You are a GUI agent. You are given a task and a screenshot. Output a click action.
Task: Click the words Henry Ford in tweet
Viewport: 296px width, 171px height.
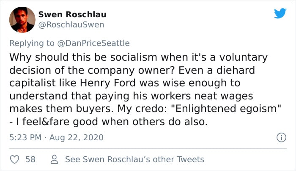coord(108,83)
